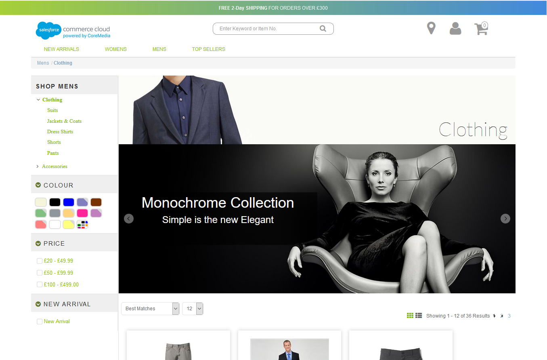Open the Best Matches sort dropdown
The image size is (547, 360).
click(x=150, y=308)
